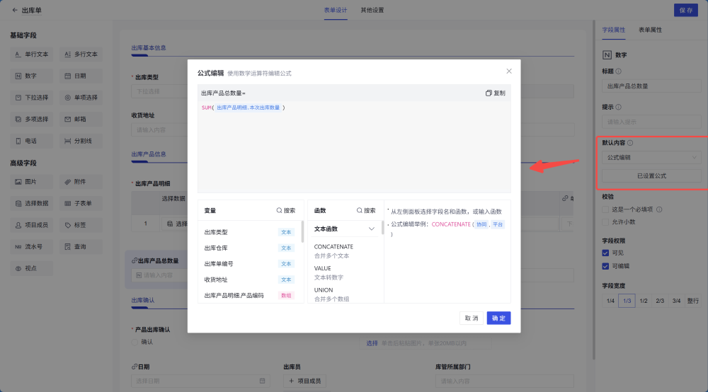Switch to the 其他设置 tab
This screenshot has width=708, height=392.
click(372, 11)
